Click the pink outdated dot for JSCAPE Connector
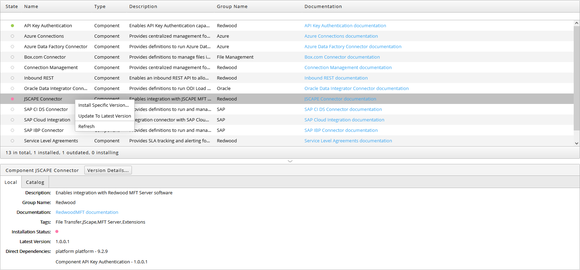580x270 pixels. [12, 99]
